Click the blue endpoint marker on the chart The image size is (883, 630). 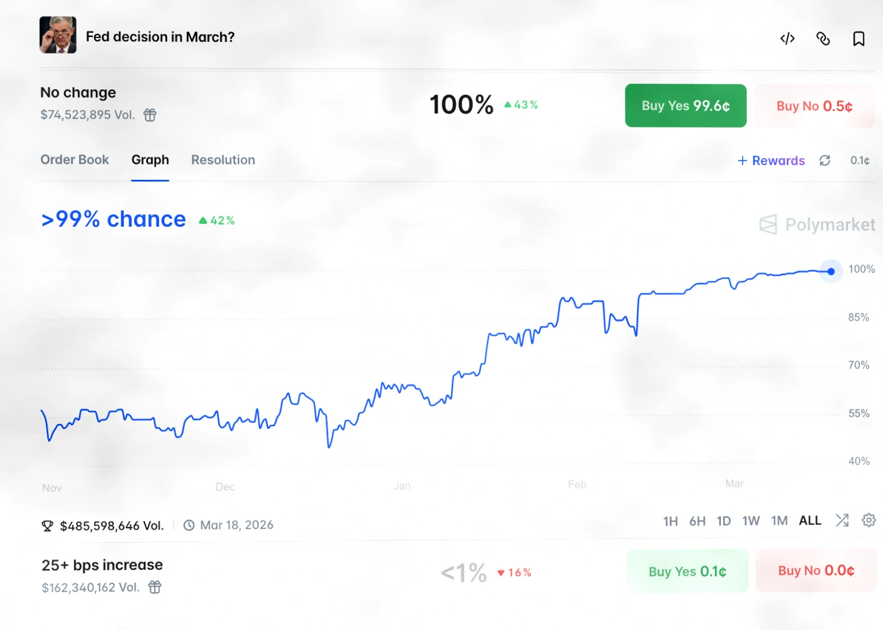(831, 271)
